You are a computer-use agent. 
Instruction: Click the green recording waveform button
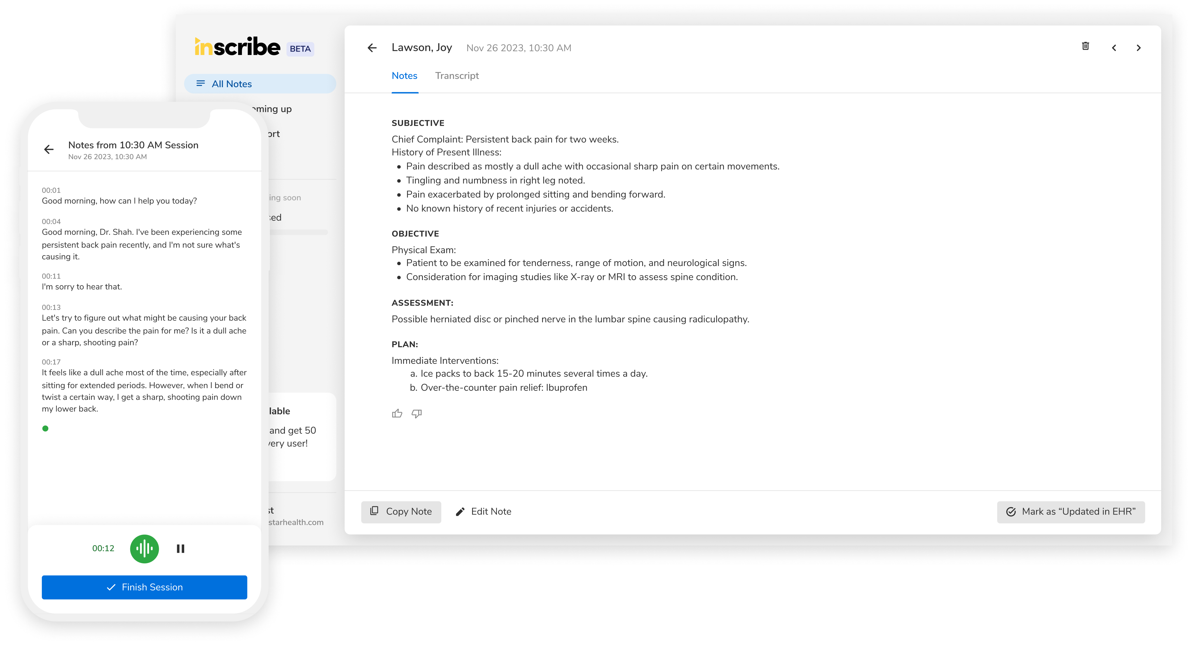[144, 548]
